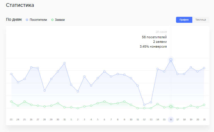This screenshot has height=132, width=214.
Task: Toggle the Посетители series in the legend
Action: 37,20
